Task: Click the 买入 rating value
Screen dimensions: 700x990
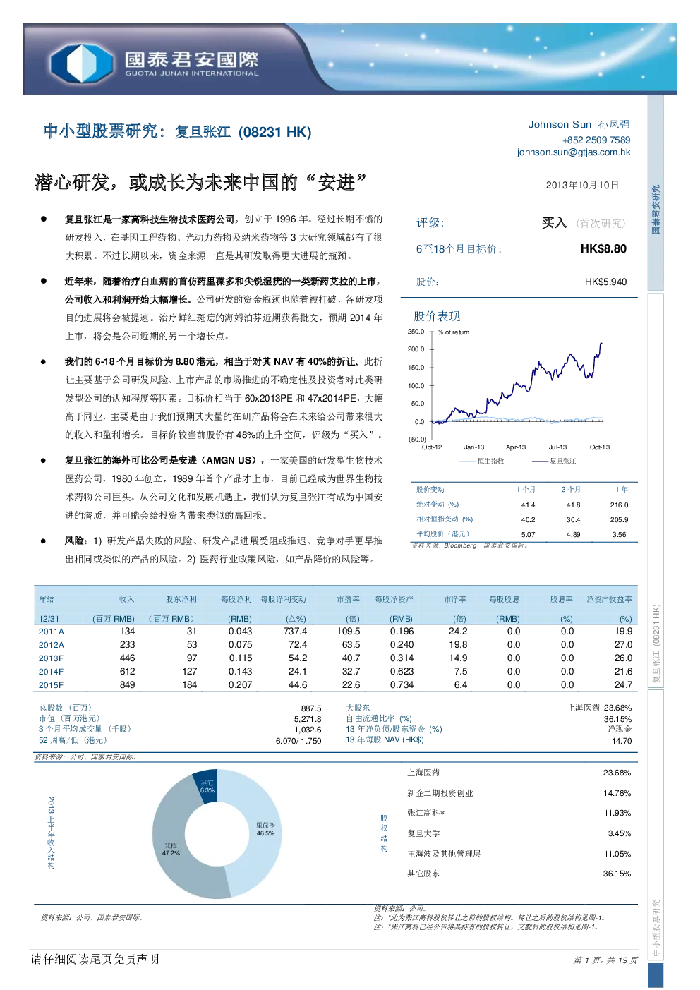Action: pyautogui.click(x=555, y=223)
